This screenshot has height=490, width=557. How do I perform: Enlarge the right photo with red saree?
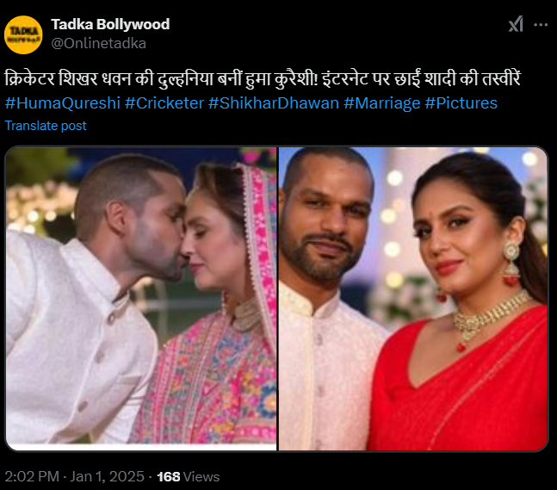coord(413,299)
